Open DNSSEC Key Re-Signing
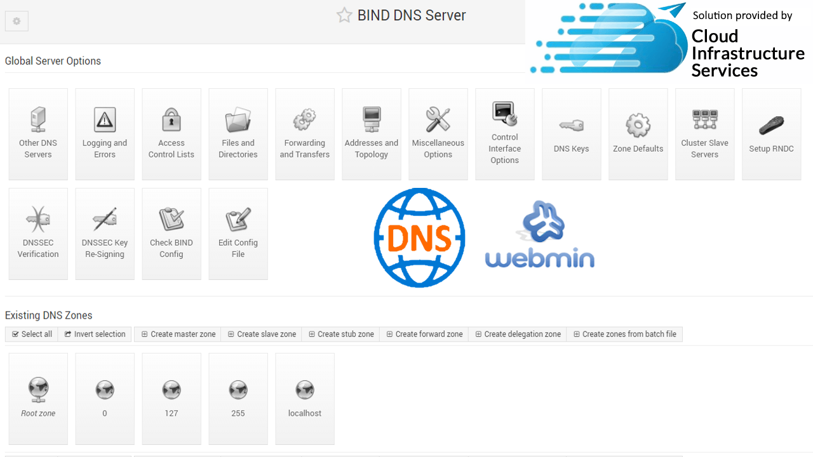This screenshot has width=813, height=457. point(105,234)
